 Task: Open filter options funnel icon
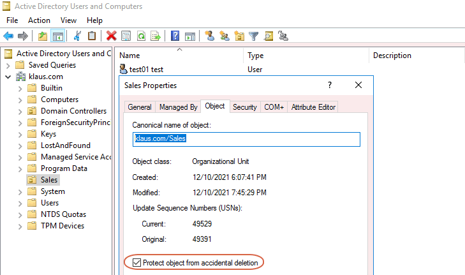254,36
